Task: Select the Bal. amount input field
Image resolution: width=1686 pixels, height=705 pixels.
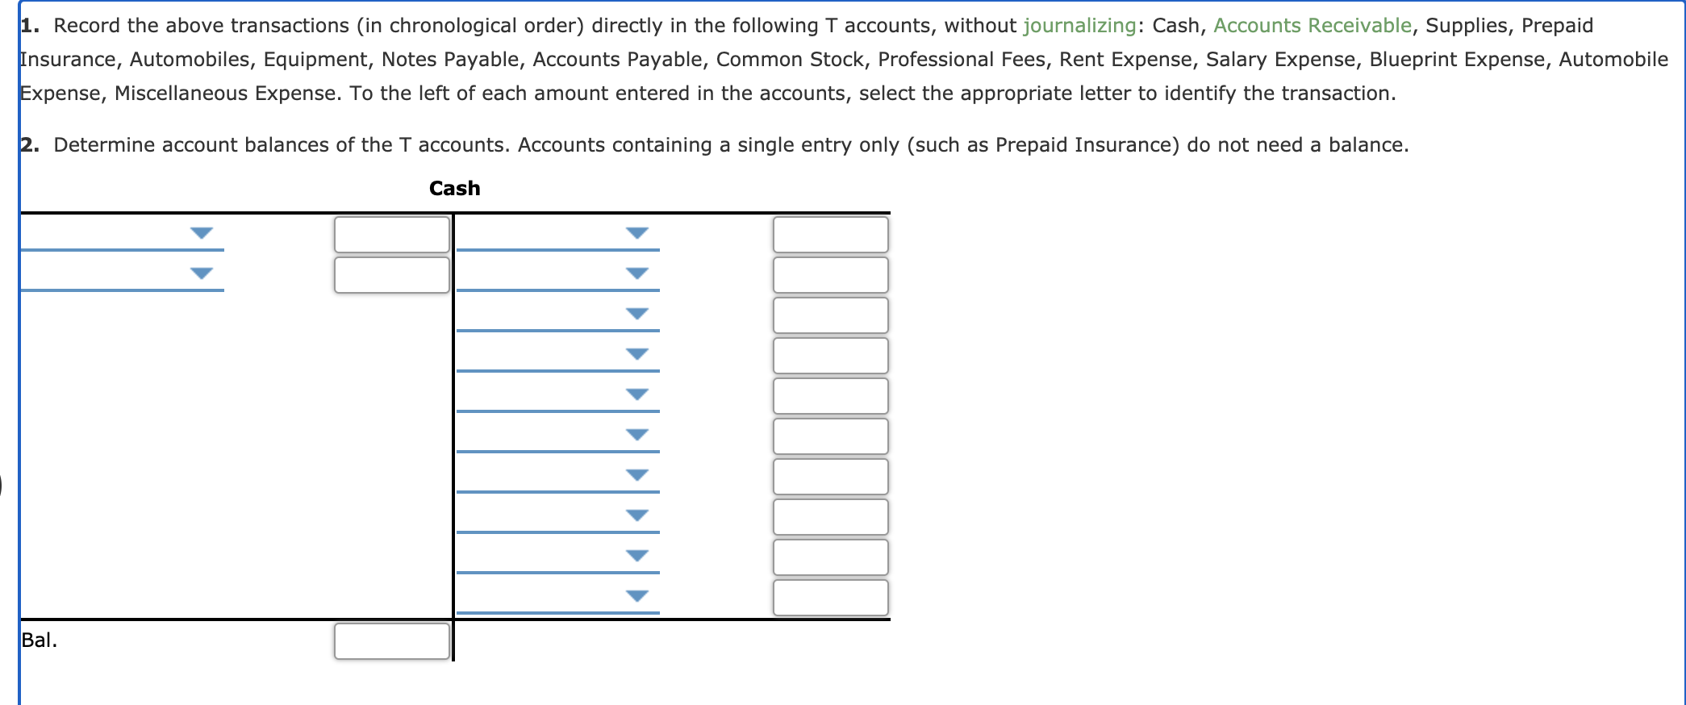Action: click(392, 641)
